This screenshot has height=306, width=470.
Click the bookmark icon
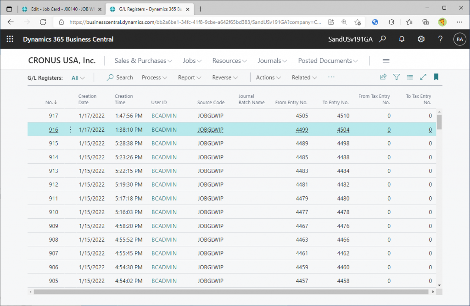[x=436, y=77]
